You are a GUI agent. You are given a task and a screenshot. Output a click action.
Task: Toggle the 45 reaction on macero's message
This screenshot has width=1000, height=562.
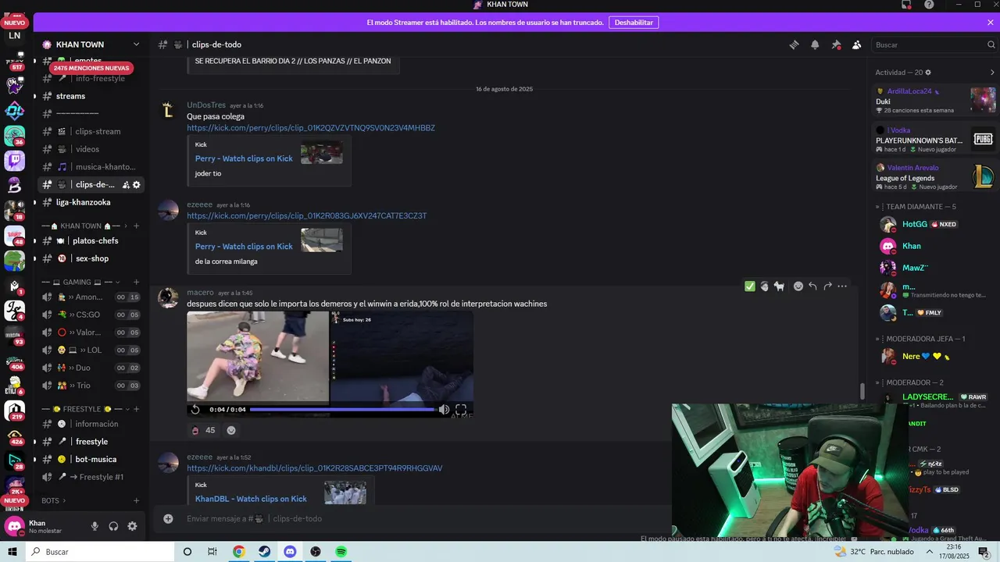point(203,430)
